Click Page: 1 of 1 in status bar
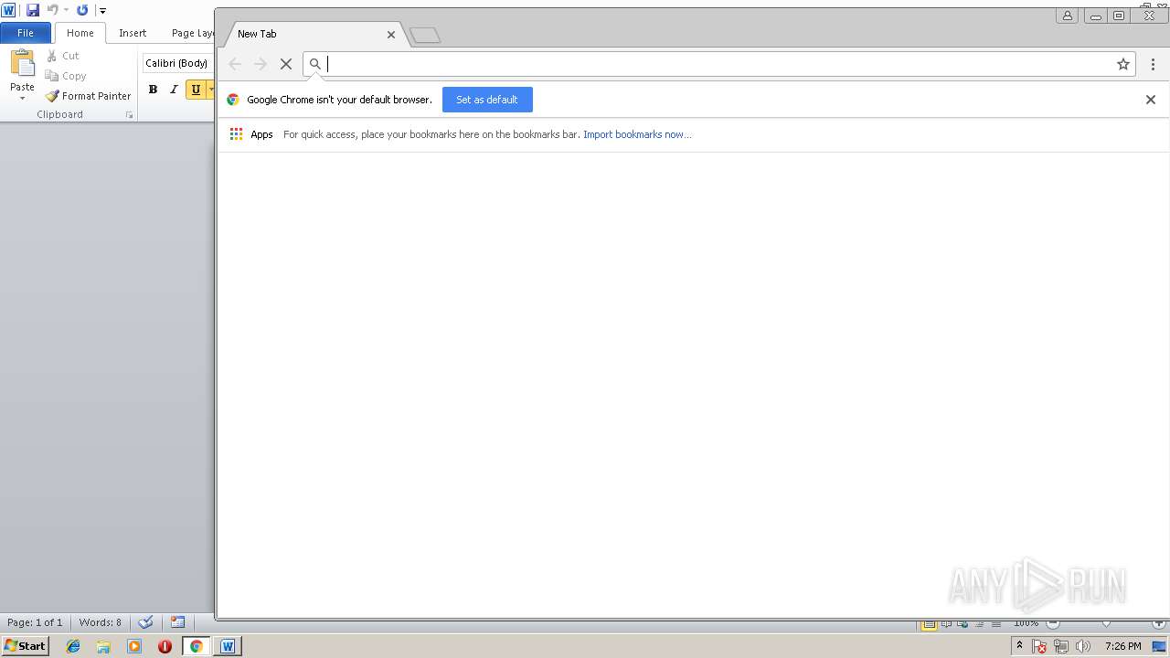This screenshot has width=1170, height=658. (35, 622)
